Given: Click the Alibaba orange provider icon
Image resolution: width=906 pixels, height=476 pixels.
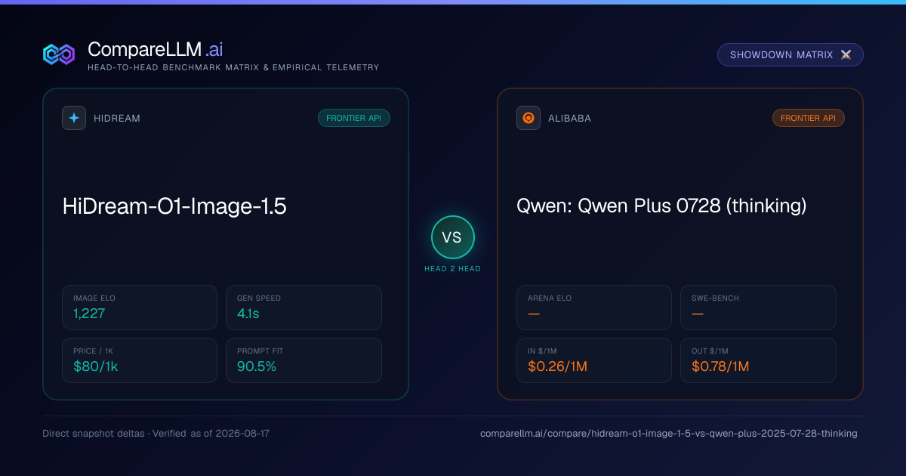Looking at the screenshot, I should (528, 118).
